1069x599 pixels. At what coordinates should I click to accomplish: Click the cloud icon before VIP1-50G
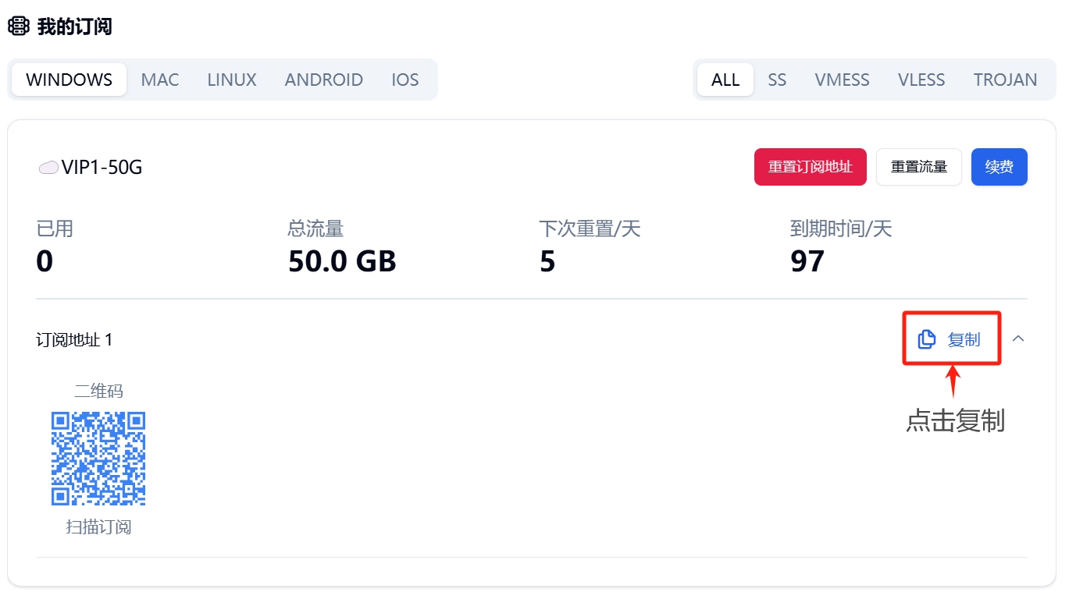[48, 166]
